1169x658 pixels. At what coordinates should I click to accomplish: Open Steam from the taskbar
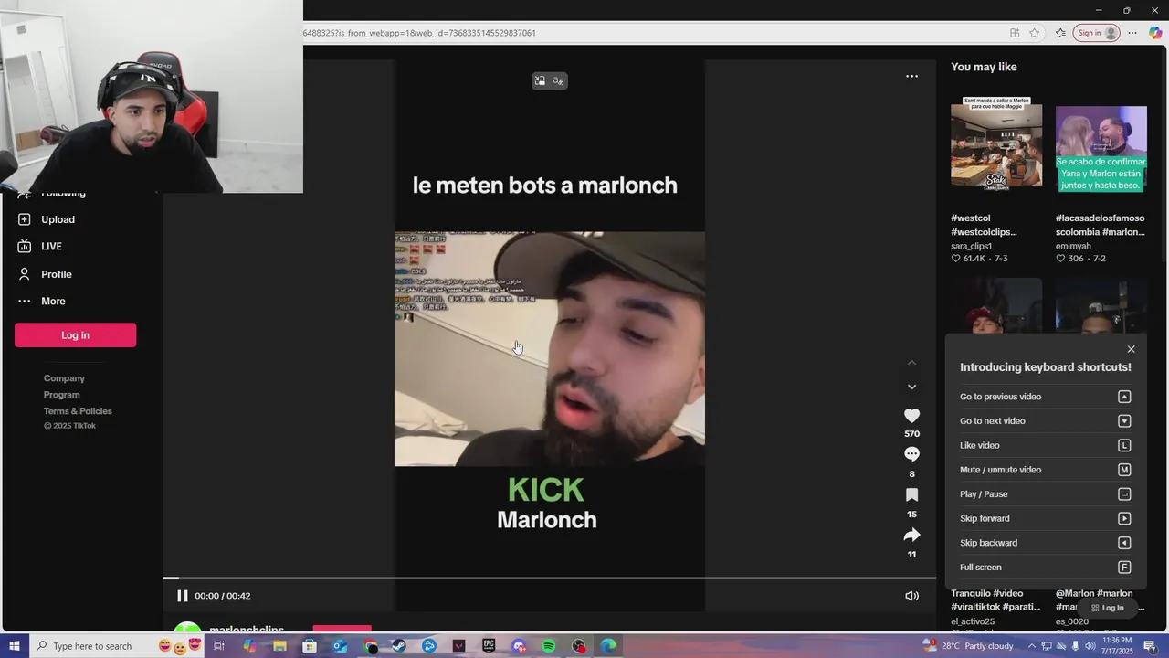399,646
